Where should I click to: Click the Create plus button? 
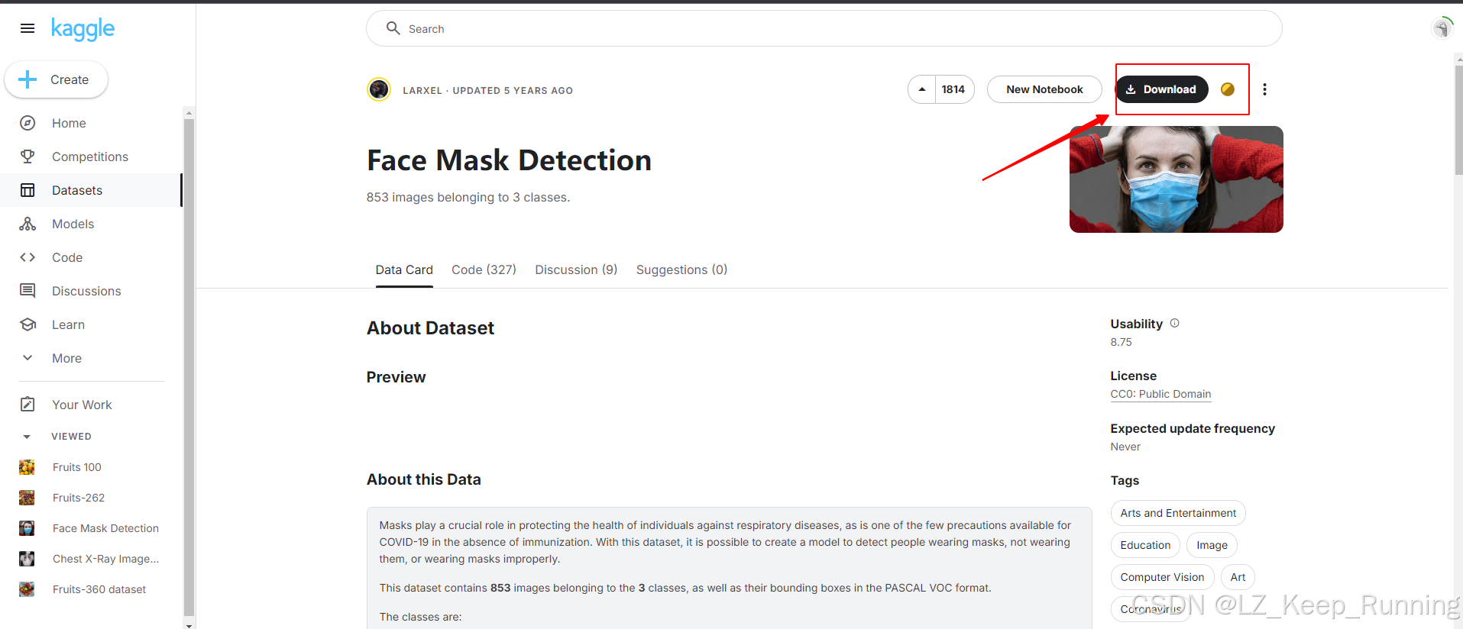[56, 79]
